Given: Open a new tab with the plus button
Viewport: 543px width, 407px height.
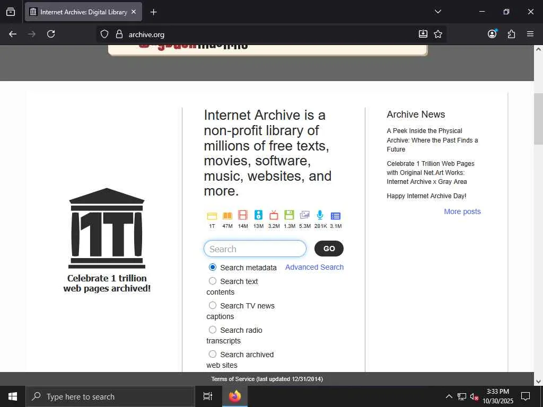Looking at the screenshot, I should (153, 12).
